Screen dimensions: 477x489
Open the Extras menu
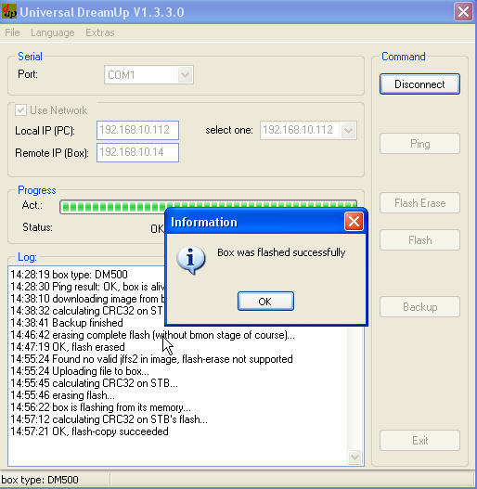pyautogui.click(x=100, y=32)
